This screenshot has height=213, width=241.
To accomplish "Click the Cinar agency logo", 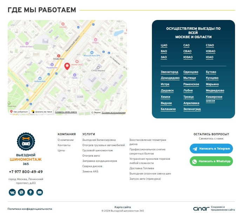I will [201, 209].
